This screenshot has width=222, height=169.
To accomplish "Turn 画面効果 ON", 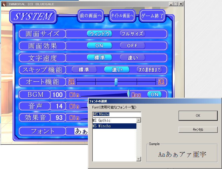I will pyautogui.click(x=99, y=46).
